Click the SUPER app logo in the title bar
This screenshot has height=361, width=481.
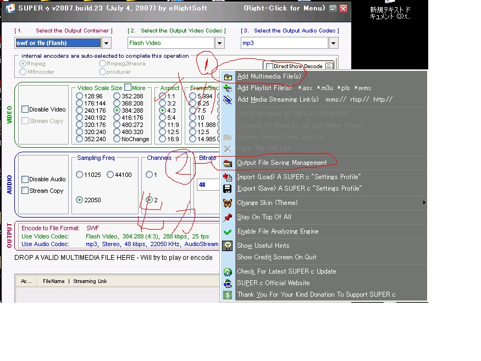coord(10,8)
